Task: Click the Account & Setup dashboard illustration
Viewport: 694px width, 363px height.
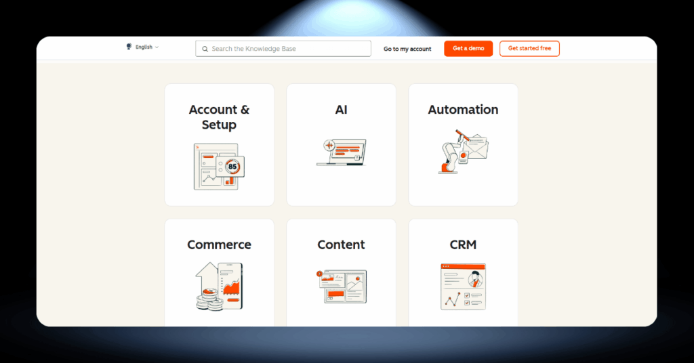Action: coord(219,166)
